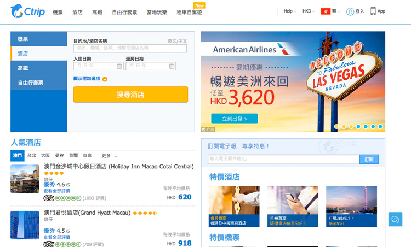411x247 pixels.
Task: Select 台北 popular hotels tab
Action: [x=31, y=156]
